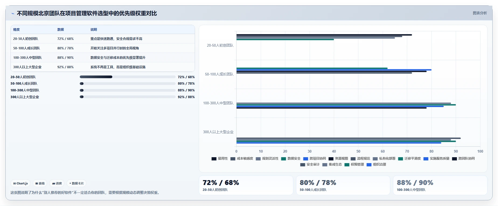Click the 100-300人中型团队 chart axis label
This screenshot has height=206, width=498.
218,103
